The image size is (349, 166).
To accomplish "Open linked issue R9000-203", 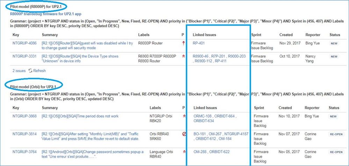I will coord(237,56).
